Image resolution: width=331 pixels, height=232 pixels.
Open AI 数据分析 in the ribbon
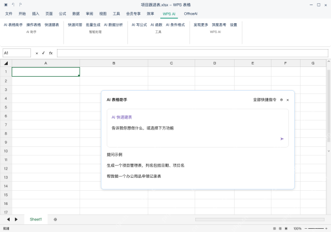(x=113, y=25)
